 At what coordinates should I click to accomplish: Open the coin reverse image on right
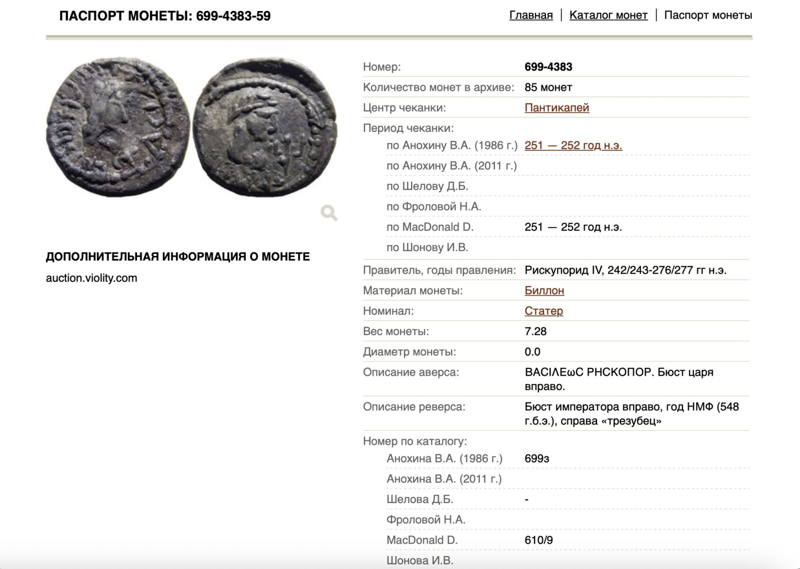point(265,127)
